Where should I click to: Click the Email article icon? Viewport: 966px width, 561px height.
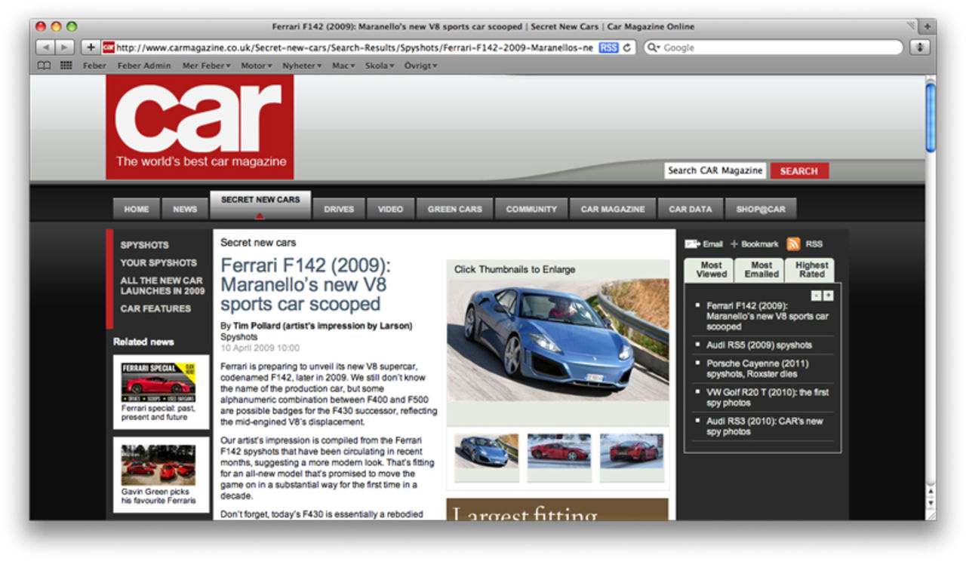tap(692, 244)
